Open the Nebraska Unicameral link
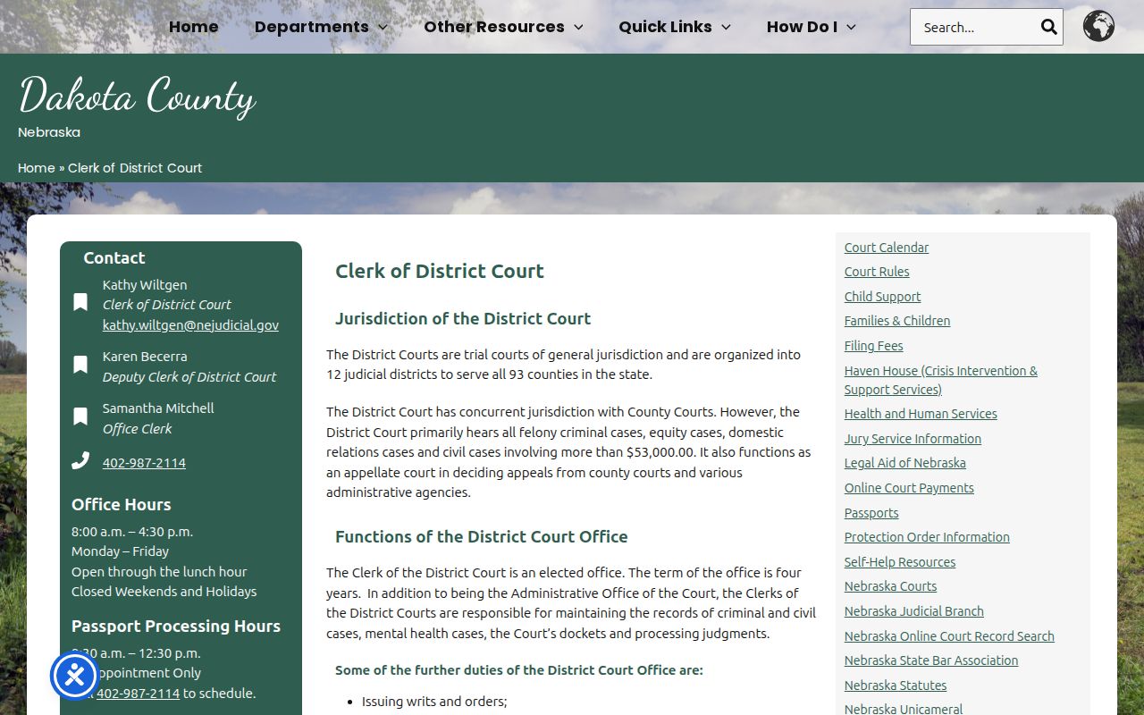This screenshot has height=715, width=1144. pos(904,709)
